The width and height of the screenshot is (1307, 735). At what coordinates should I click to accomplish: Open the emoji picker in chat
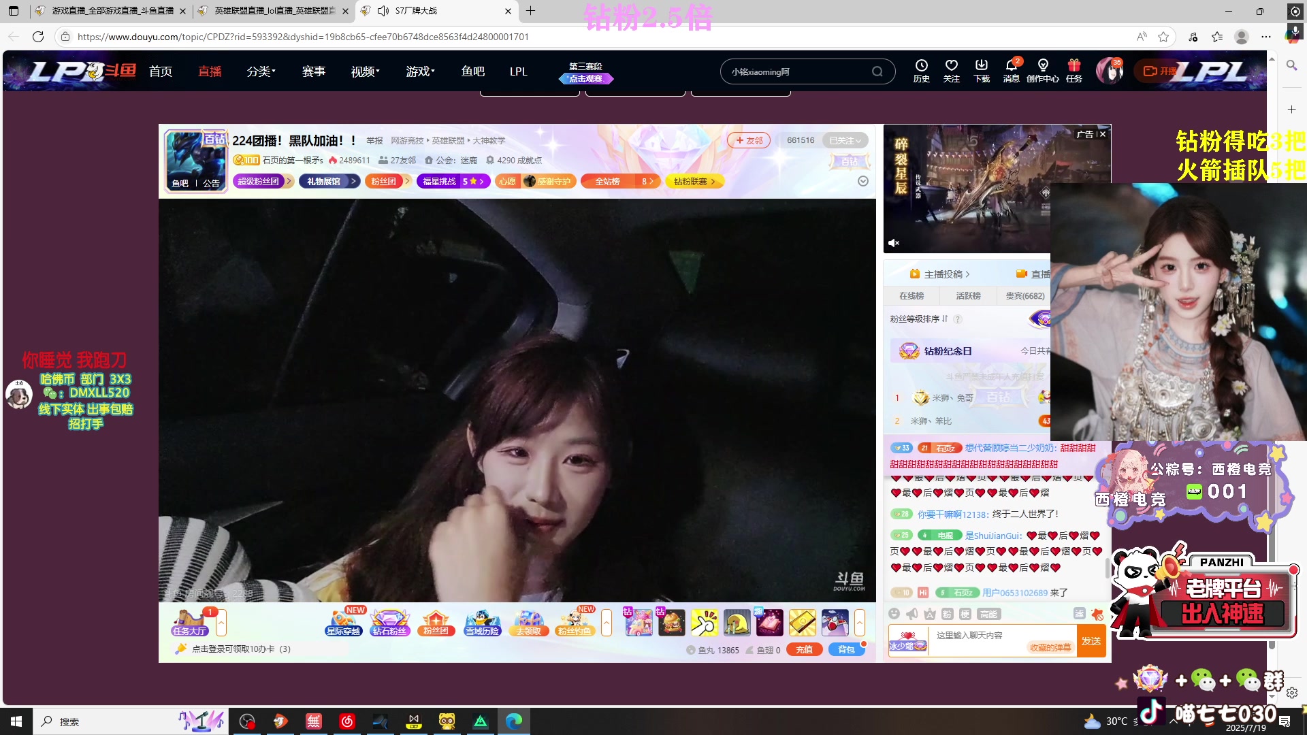[894, 613]
